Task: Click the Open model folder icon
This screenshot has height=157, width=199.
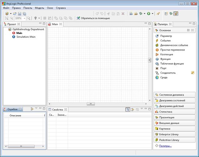Action: (x=15, y=14)
